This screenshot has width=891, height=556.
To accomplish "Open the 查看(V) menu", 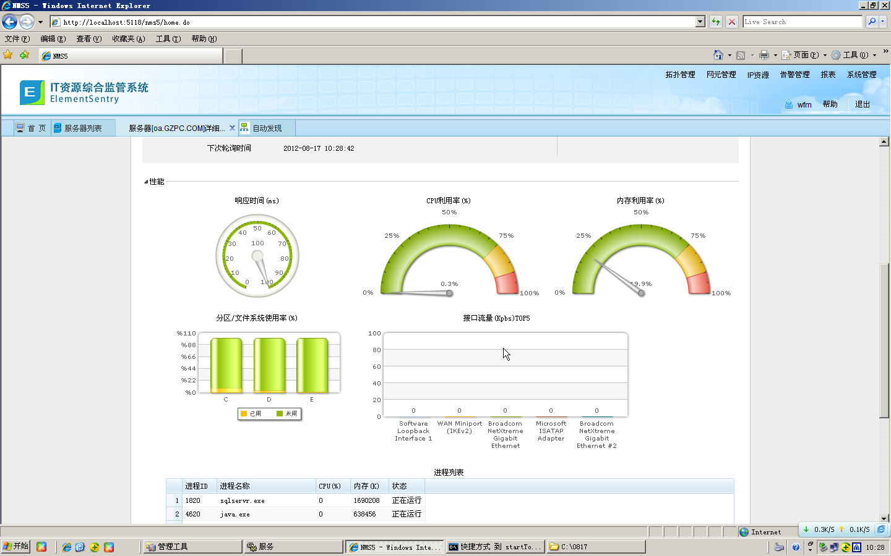I will 89,38.
